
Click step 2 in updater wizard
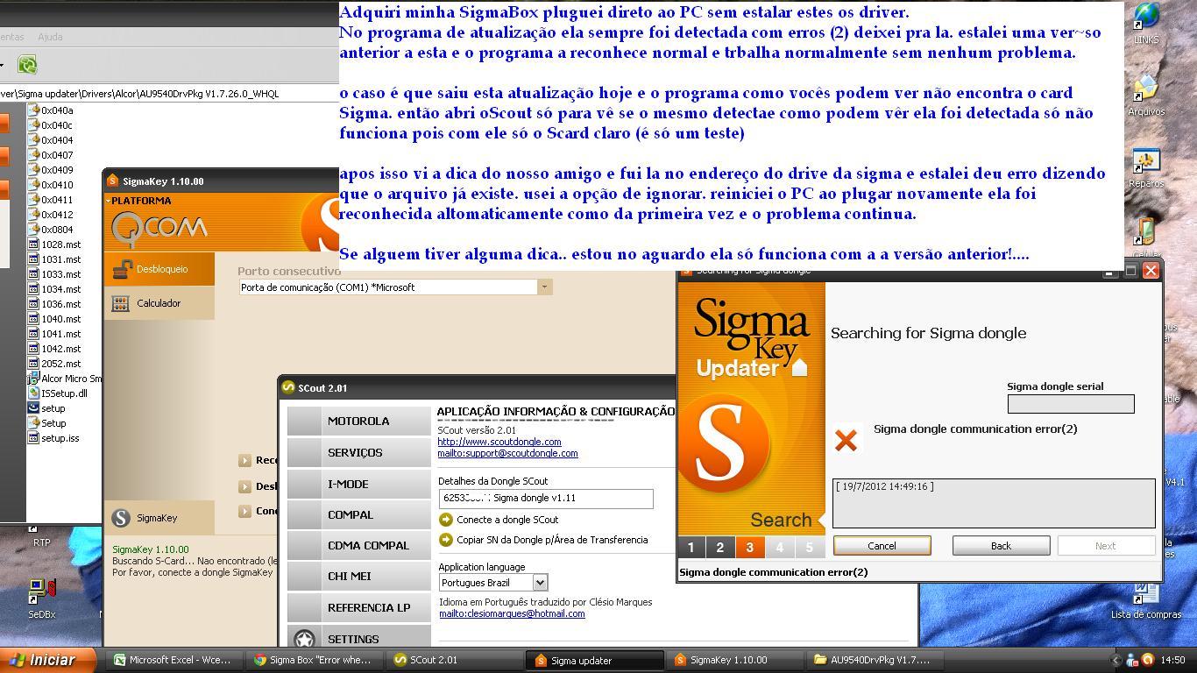coord(720,548)
